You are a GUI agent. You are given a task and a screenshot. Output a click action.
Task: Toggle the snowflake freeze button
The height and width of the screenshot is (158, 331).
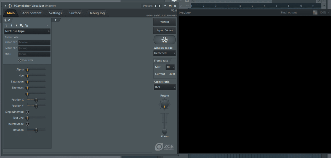165,40
